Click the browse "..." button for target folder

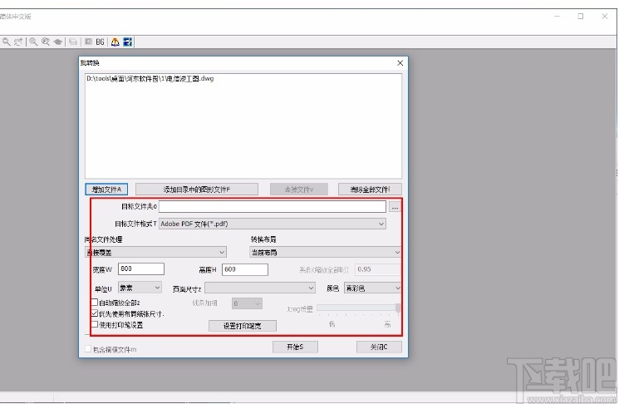pos(395,206)
